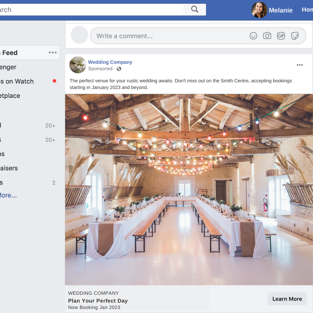The width and height of the screenshot is (313, 313).
Task: Click the Plan Your Perfect Day headline
Action: point(98,301)
